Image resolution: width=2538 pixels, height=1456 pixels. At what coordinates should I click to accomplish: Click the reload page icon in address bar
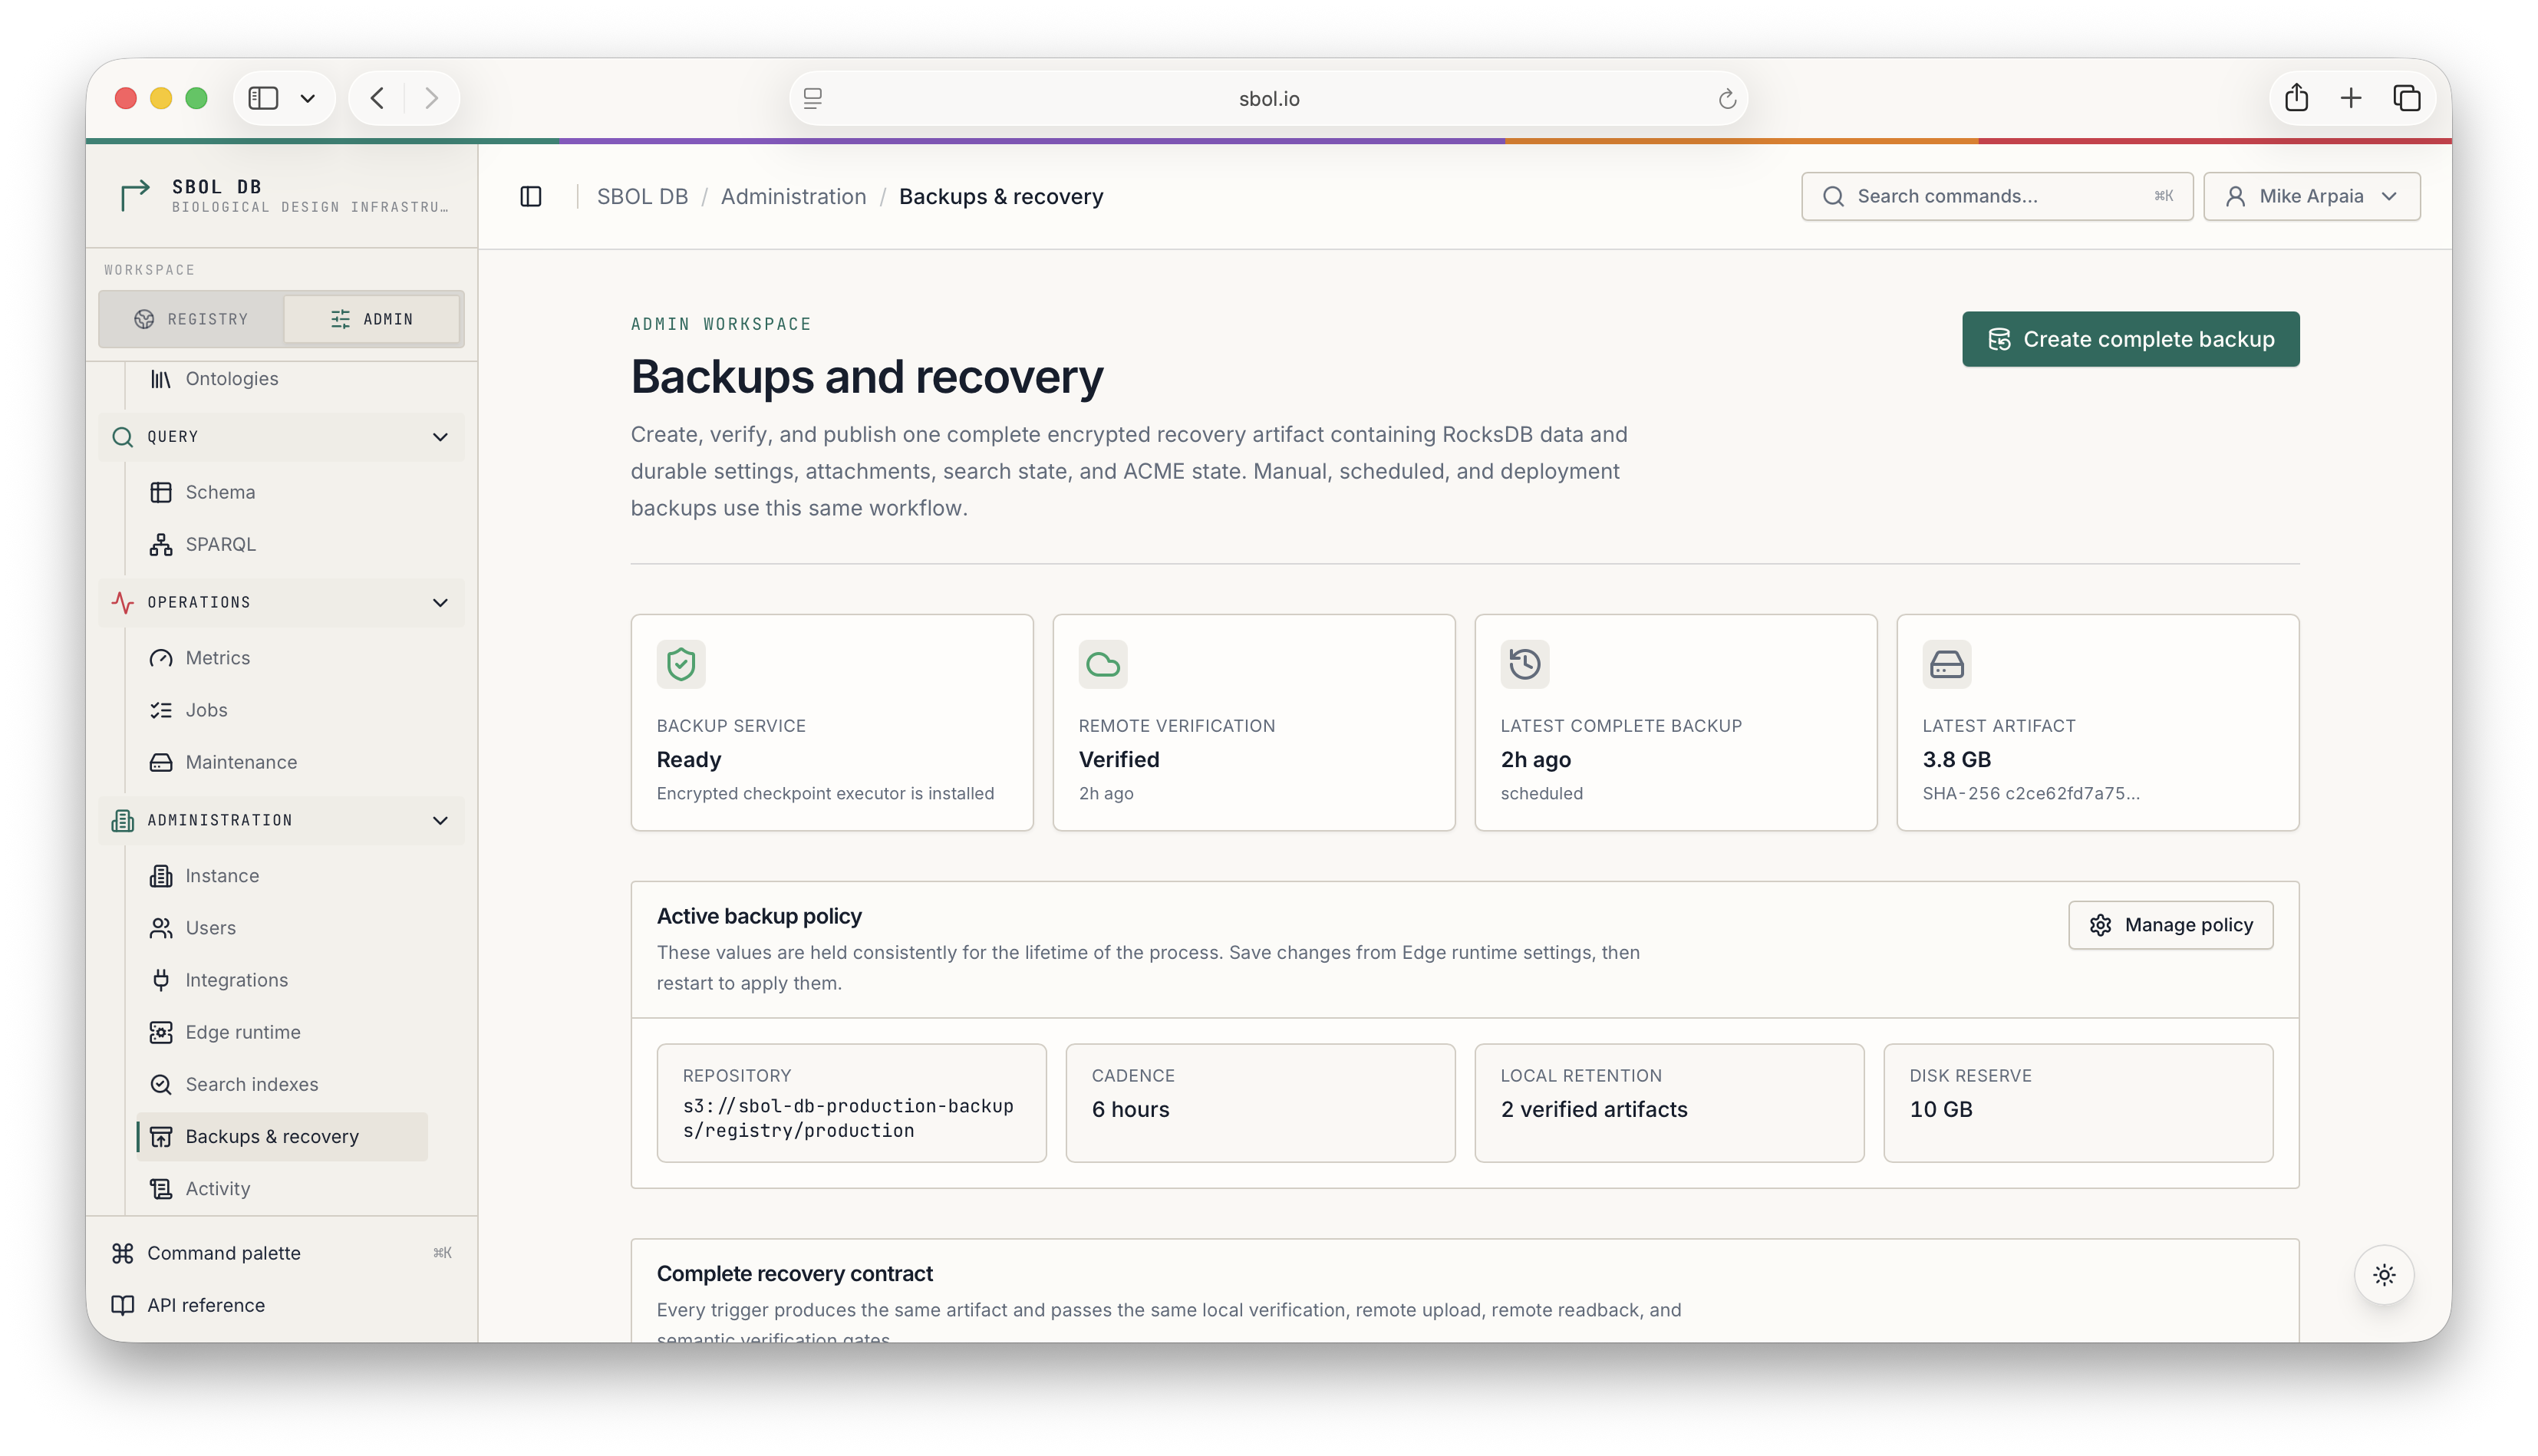pyautogui.click(x=1727, y=98)
